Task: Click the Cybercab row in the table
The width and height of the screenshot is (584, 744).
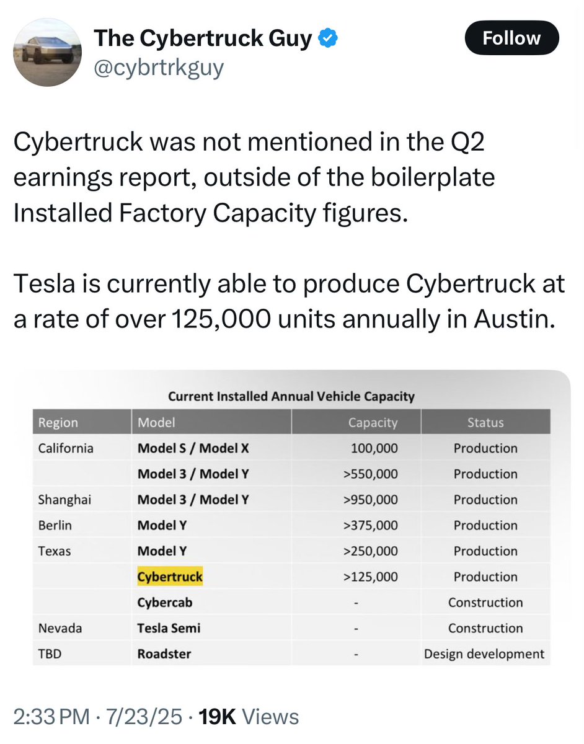Action: pyautogui.click(x=291, y=602)
